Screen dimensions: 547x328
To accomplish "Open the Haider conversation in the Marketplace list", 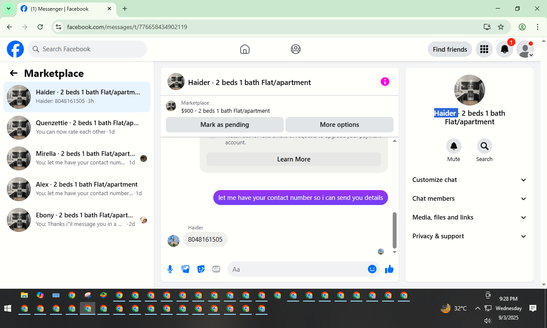I will click(77, 97).
